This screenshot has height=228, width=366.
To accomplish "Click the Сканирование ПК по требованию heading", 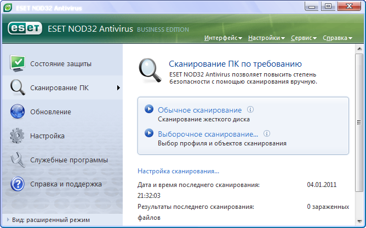I will pyautogui.click(x=235, y=63).
